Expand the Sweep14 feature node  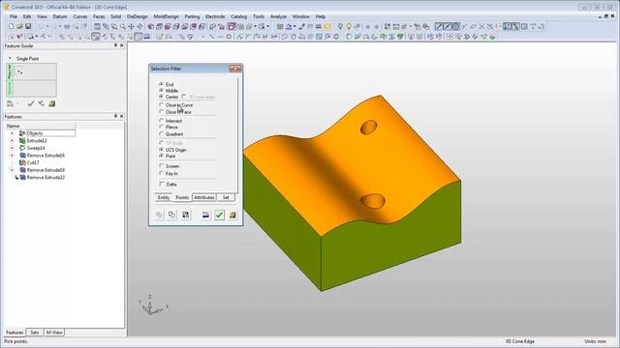coord(12,148)
